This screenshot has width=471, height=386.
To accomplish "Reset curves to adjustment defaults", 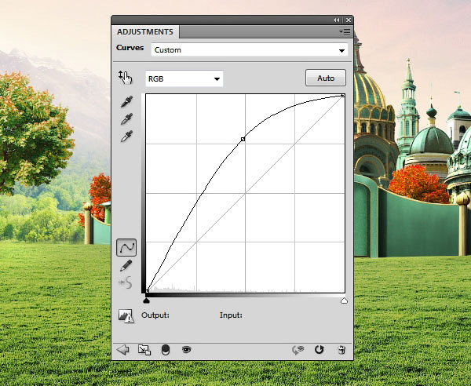I will [319, 350].
